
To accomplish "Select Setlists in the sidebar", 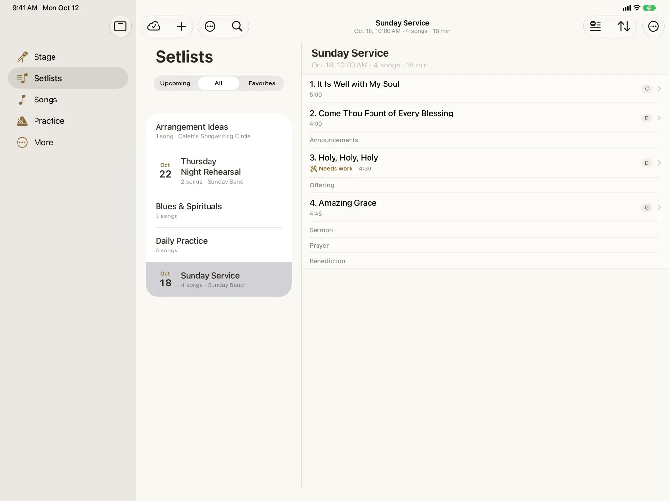I will click(x=68, y=78).
